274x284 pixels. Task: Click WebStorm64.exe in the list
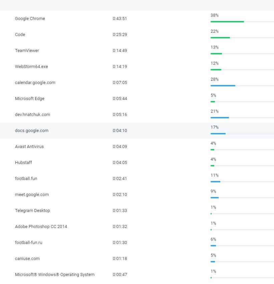pos(31,66)
